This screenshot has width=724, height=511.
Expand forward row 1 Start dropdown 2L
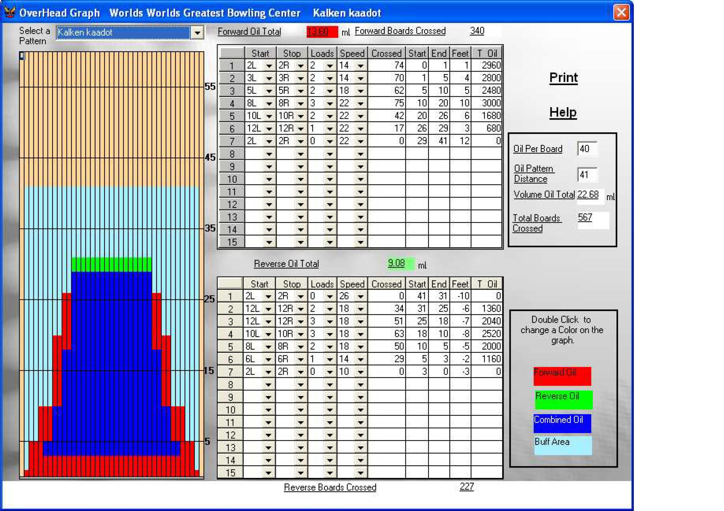(269, 66)
